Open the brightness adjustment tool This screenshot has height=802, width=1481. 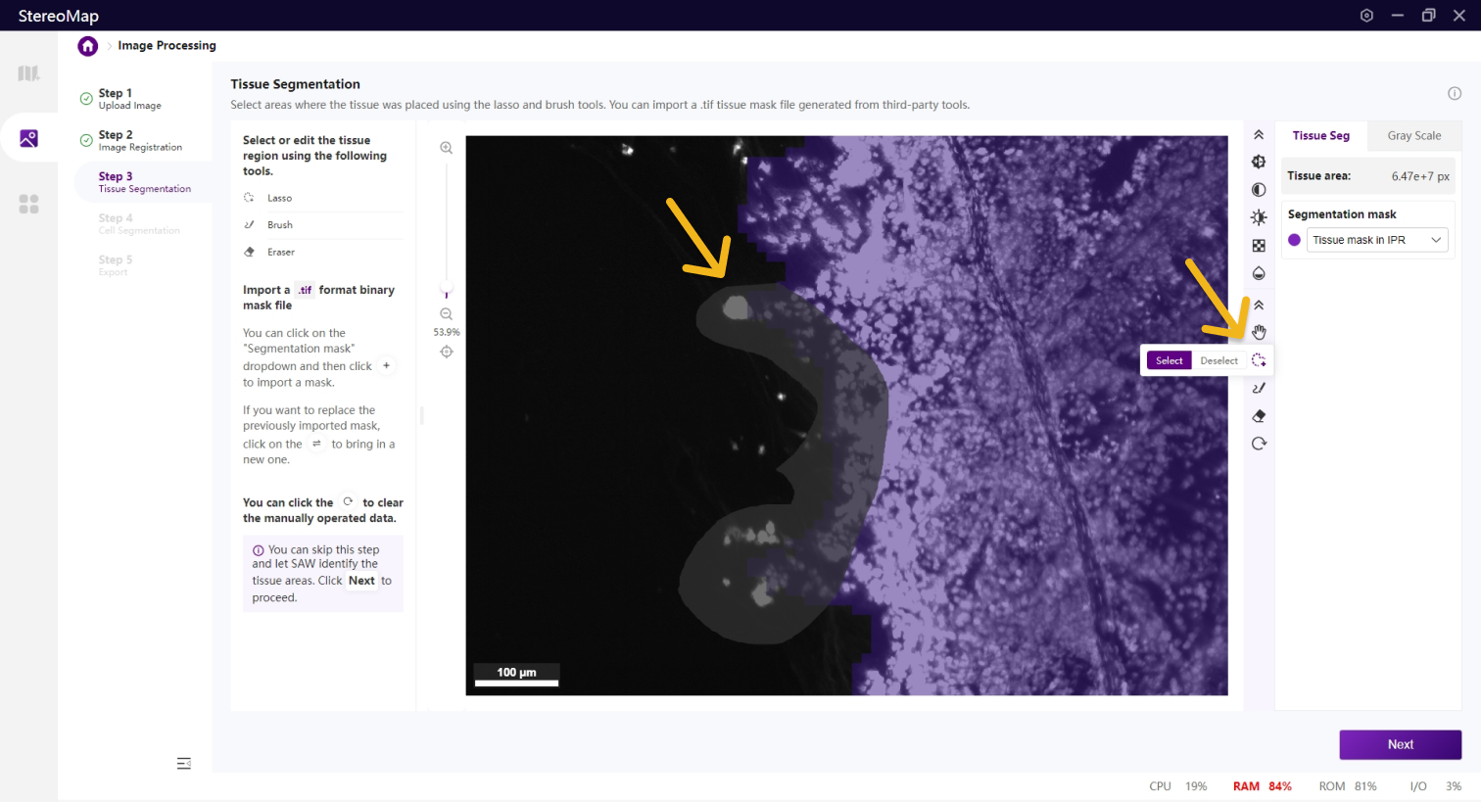pos(1259,217)
